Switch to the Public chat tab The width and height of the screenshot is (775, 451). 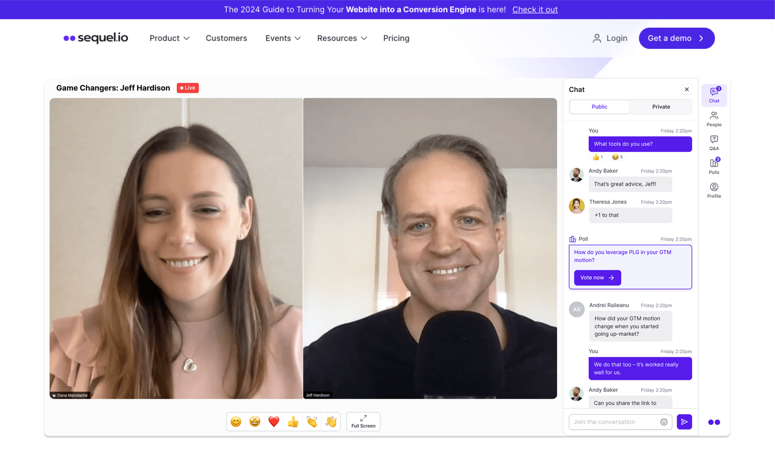point(599,107)
